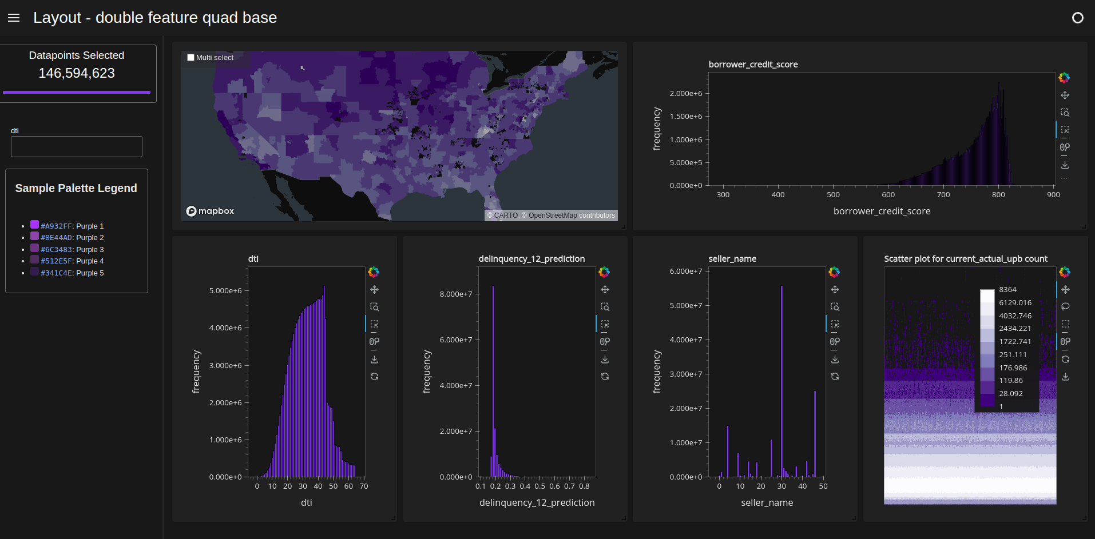Click the mapbox logo on map
This screenshot has height=539, width=1095.
point(210,211)
